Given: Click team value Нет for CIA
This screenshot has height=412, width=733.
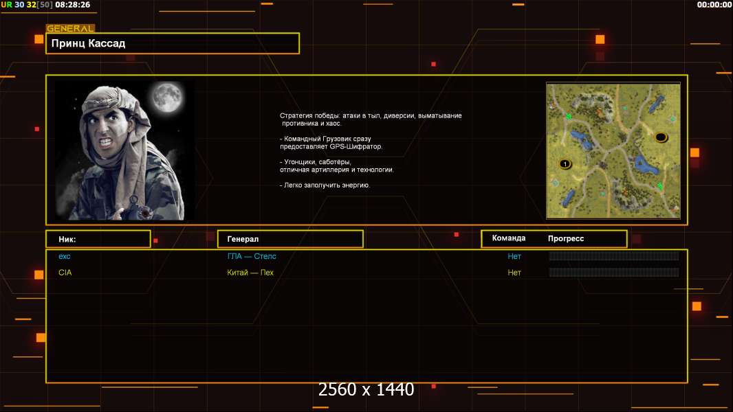Looking at the screenshot, I should coord(514,273).
